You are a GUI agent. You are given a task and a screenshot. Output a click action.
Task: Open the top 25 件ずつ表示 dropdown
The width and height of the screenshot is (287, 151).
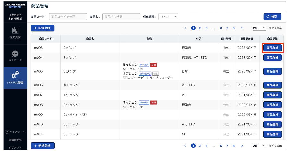coord(259,28)
